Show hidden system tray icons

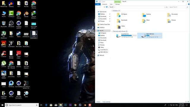(x=169, y=105)
